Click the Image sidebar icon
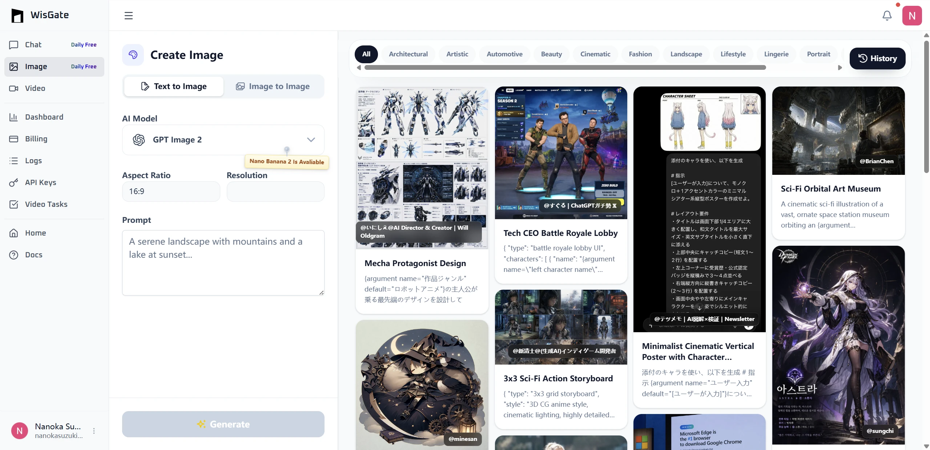This screenshot has height=450, width=930. point(14,67)
